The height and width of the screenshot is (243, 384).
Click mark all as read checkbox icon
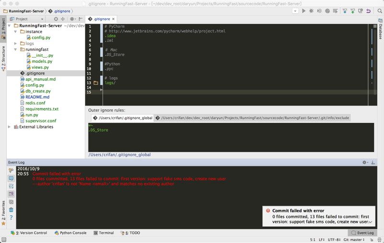(11, 202)
